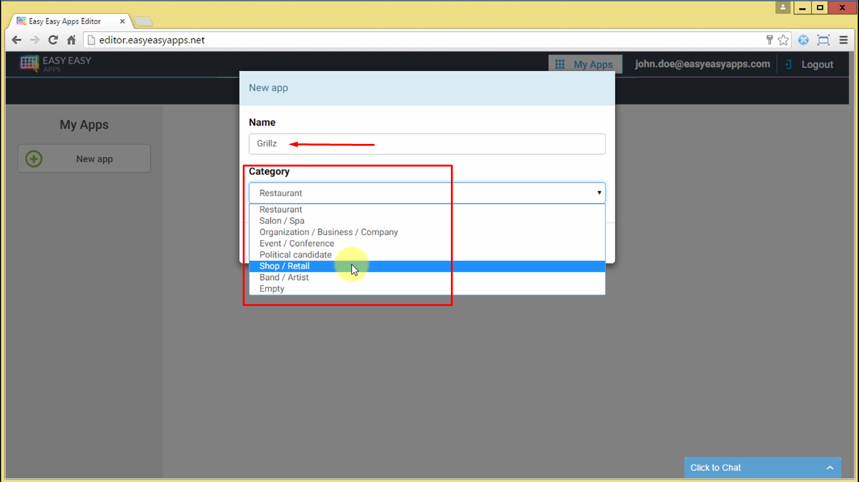This screenshot has height=482, width=859.
Task: Click the green plus New app icon
Action: click(x=34, y=159)
